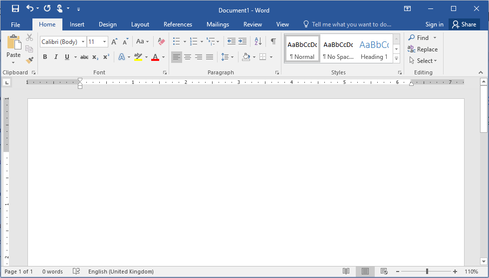Apply the No Spacing style

click(x=338, y=49)
